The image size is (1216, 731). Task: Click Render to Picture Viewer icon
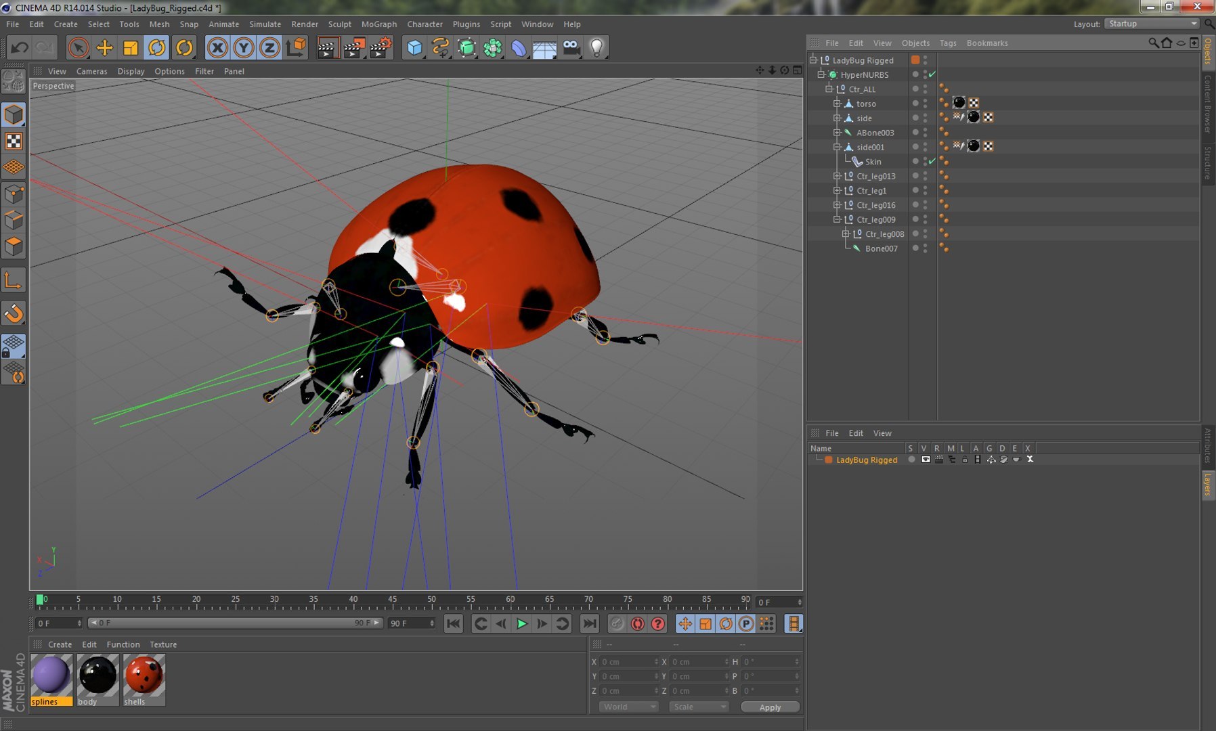point(354,47)
